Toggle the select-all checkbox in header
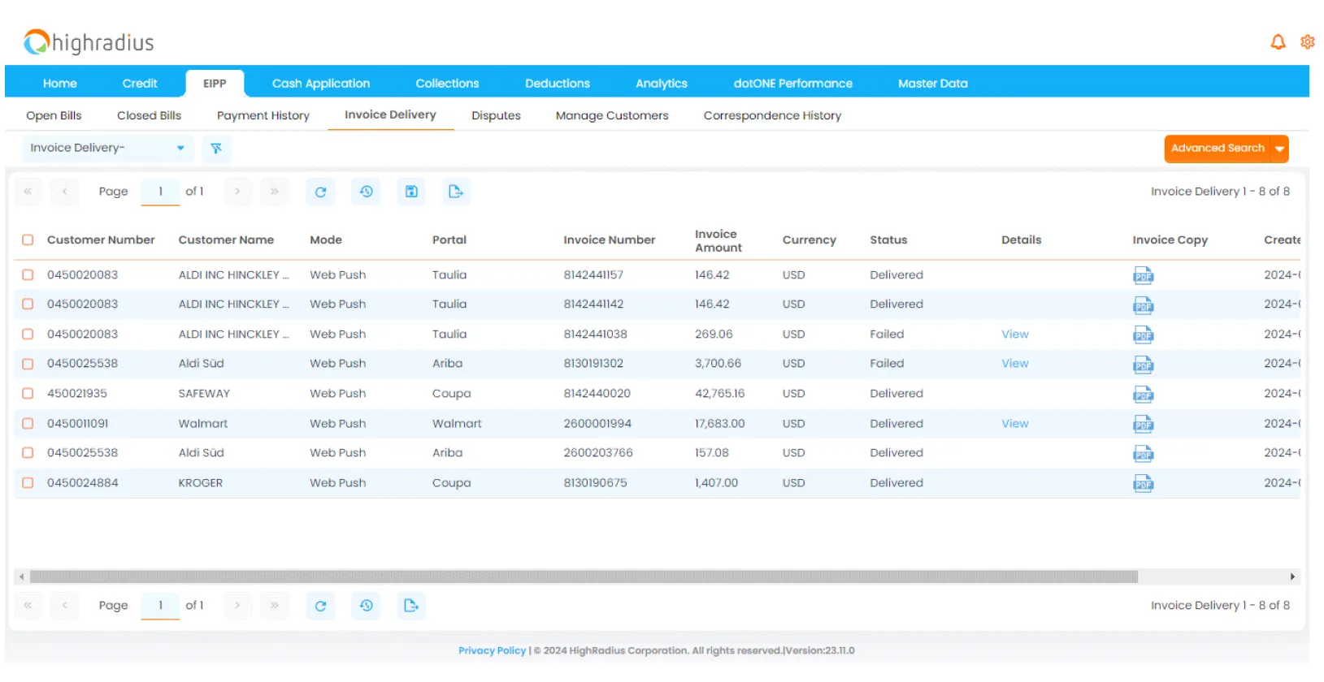 pos(28,240)
